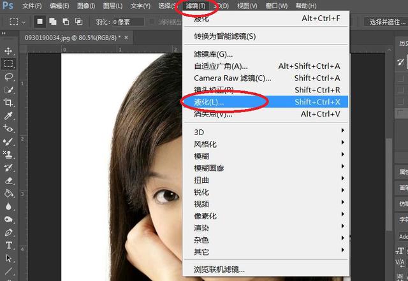Enable the New Selection mode button
This screenshot has width=408, height=281.
click(40, 22)
